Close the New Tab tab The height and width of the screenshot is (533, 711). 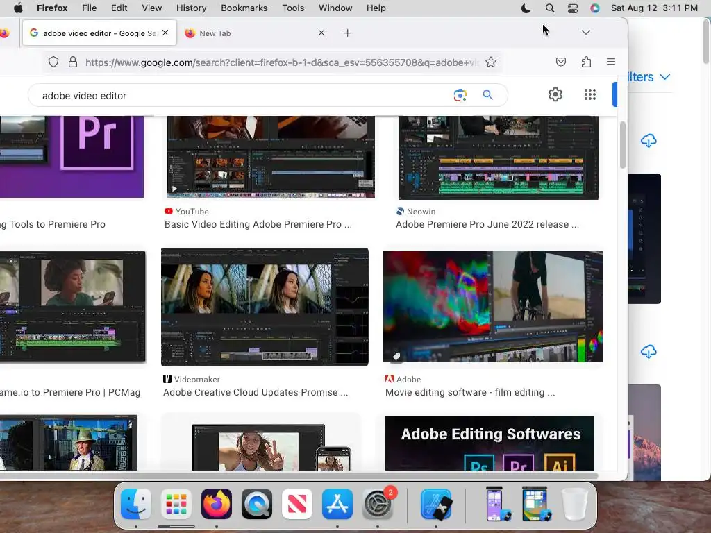click(x=321, y=33)
